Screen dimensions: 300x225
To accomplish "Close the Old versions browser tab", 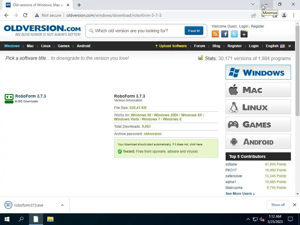I will 68,5.
